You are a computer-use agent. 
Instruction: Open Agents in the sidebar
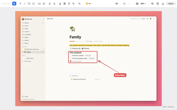(x=33, y=40)
